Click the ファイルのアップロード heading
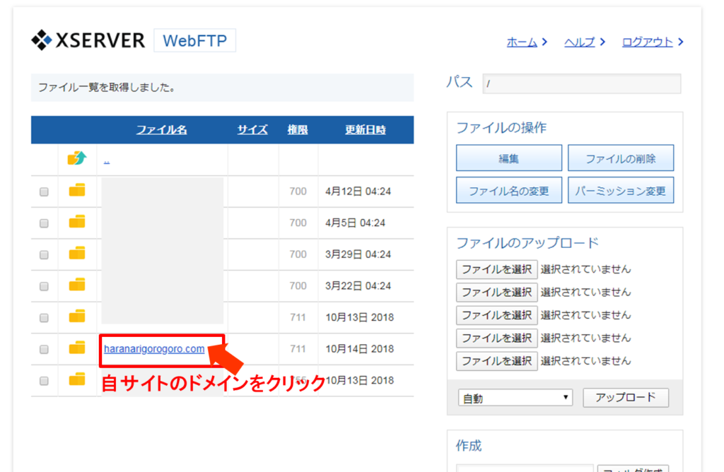Screen dimensions: 724x472 pyautogui.click(x=527, y=242)
